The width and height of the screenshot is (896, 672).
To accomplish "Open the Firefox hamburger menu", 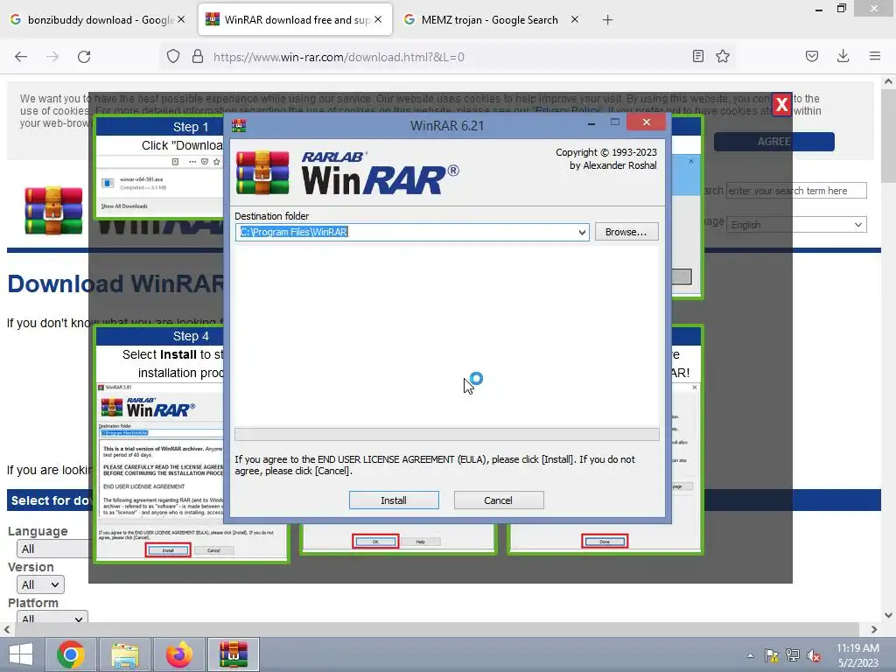I will (875, 56).
